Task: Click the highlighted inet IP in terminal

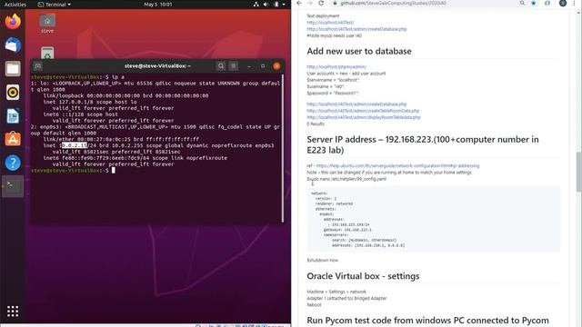Action: [74, 145]
